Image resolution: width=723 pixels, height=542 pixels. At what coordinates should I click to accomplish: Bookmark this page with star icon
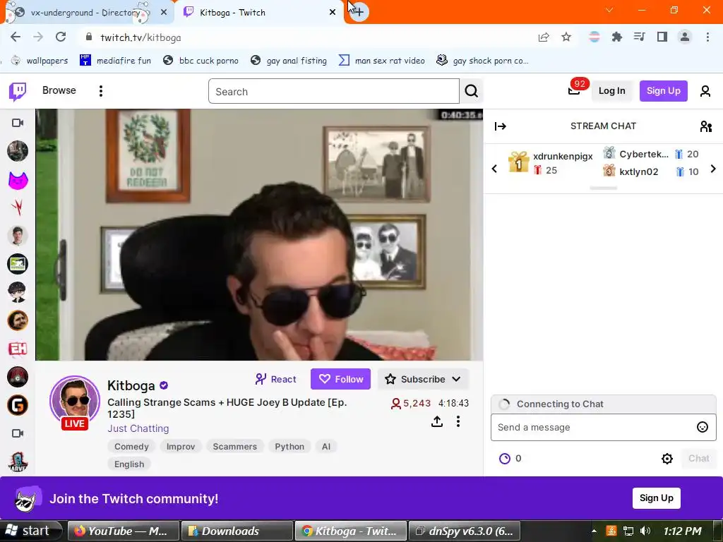pos(566,37)
